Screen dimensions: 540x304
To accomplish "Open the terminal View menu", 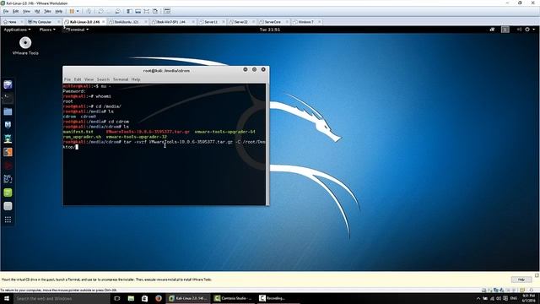I will click(89, 79).
